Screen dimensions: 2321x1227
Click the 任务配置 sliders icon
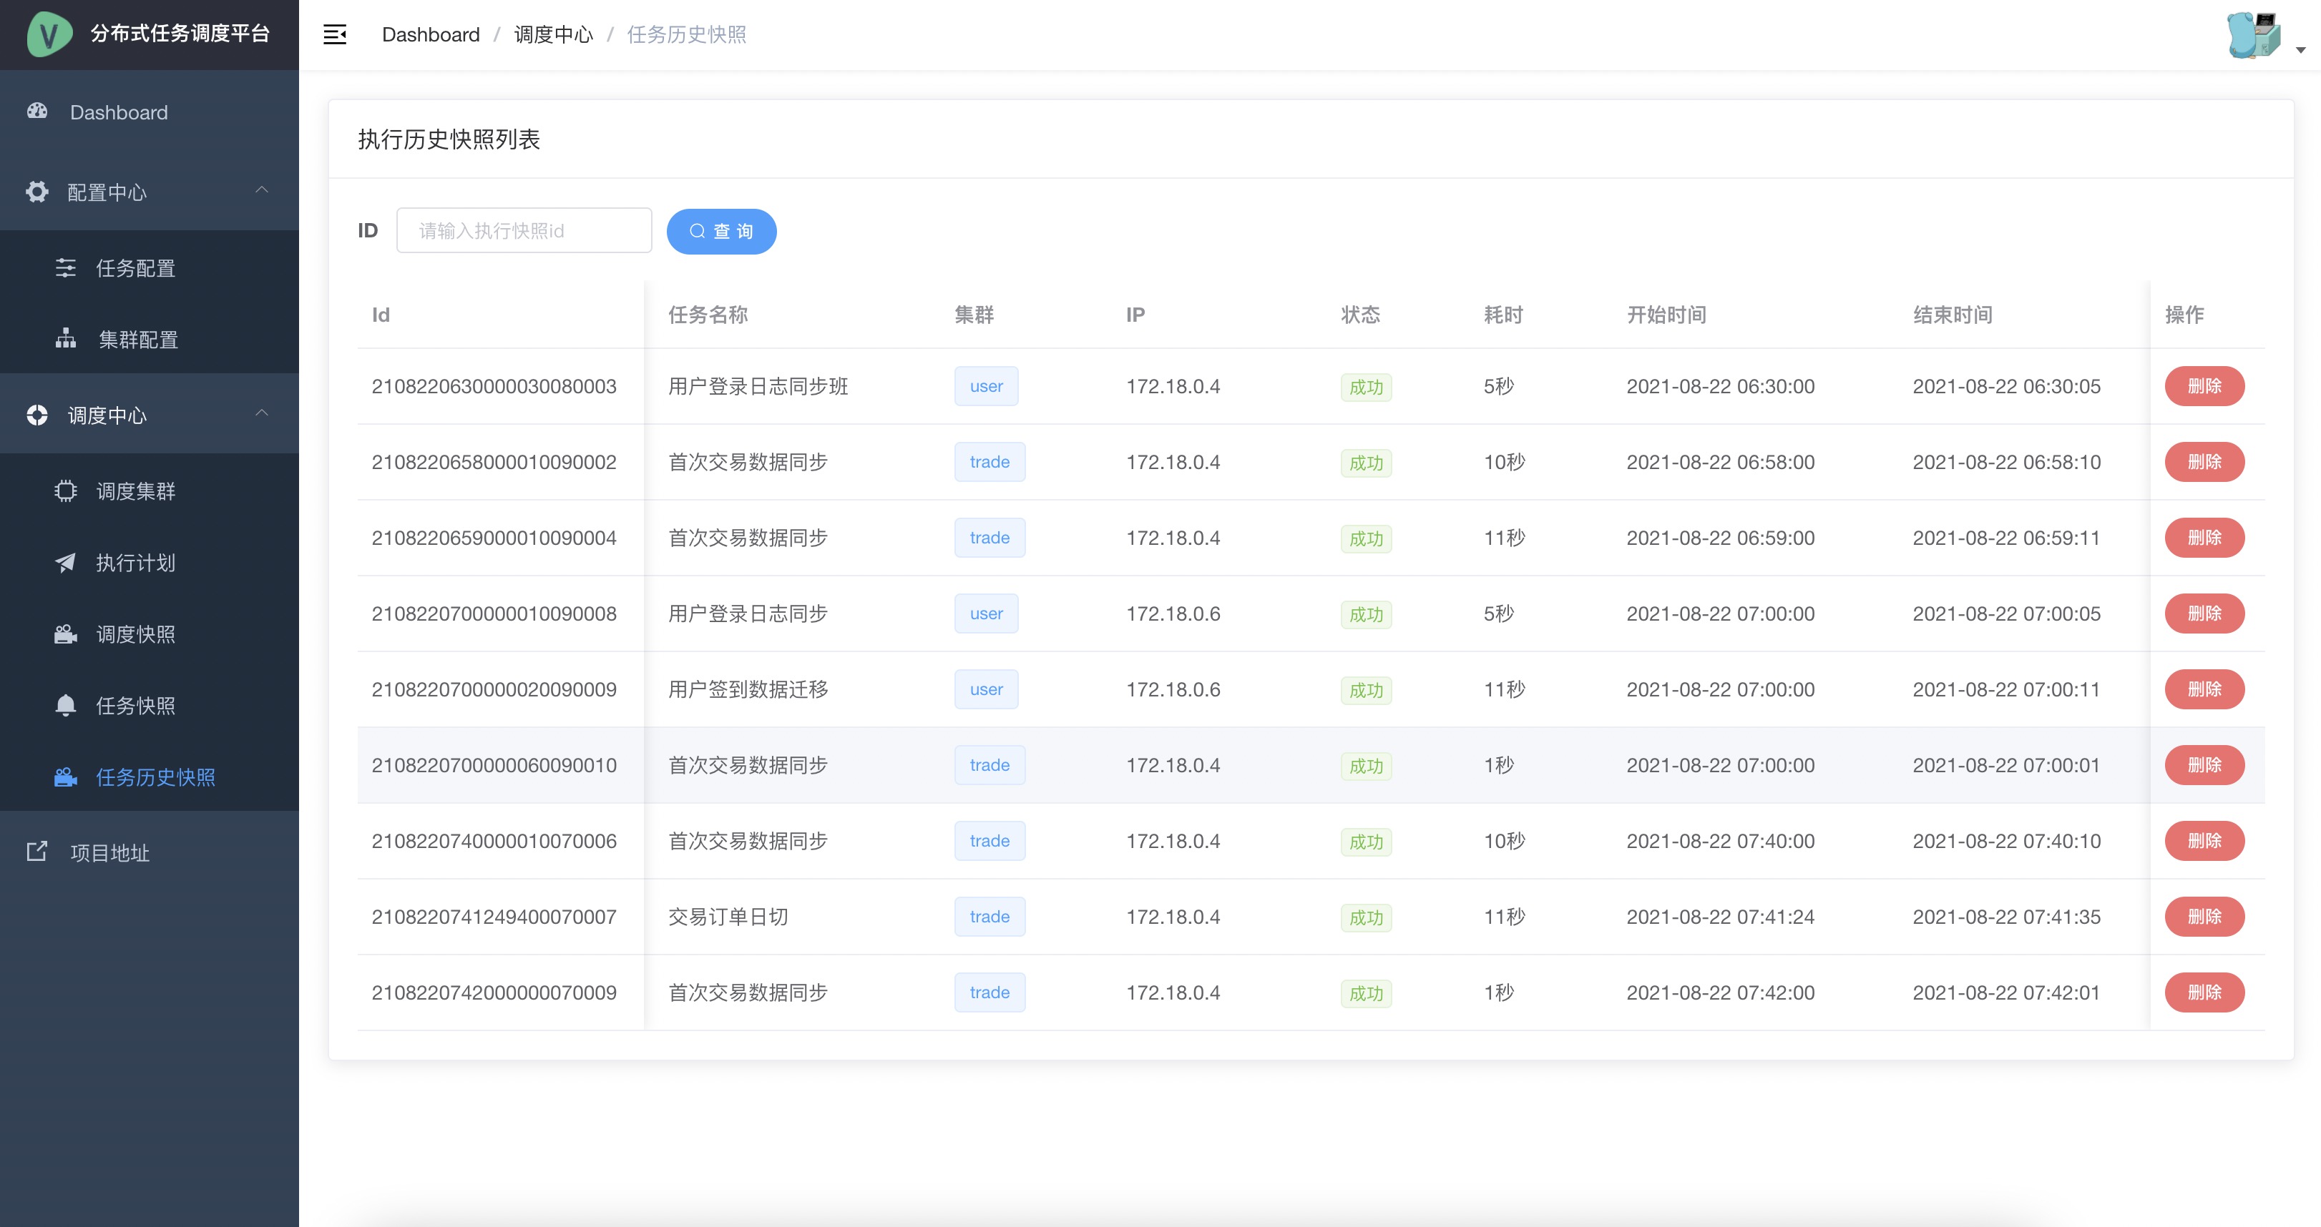[66, 267]
